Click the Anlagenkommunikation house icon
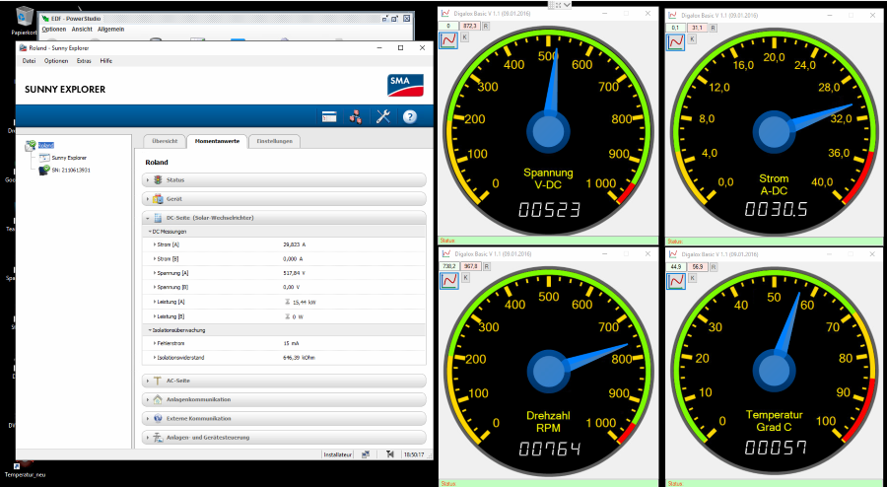887x487 pixels. point(158,399)
